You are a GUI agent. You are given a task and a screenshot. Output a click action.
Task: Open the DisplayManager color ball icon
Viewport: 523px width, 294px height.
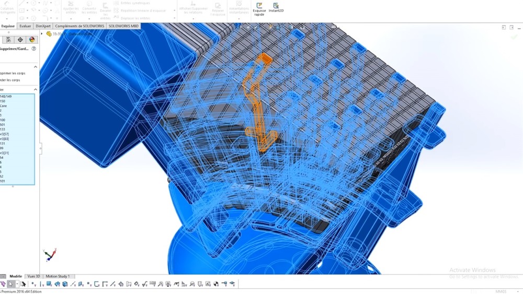32,40
